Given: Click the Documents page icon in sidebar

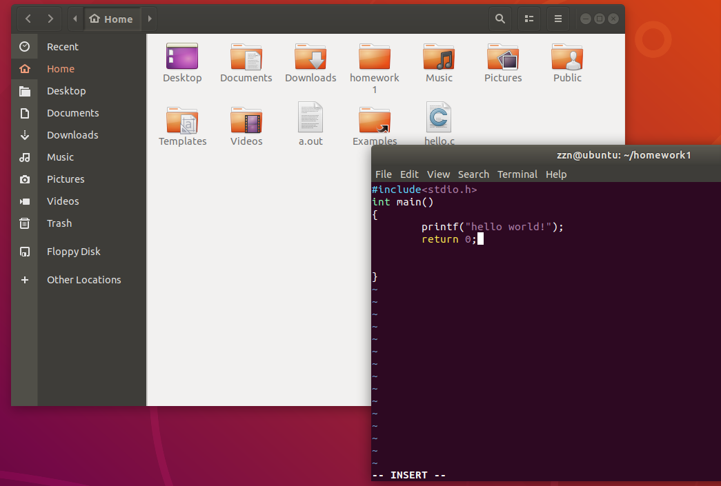Looking at the screenshot, I should point(25,113).
